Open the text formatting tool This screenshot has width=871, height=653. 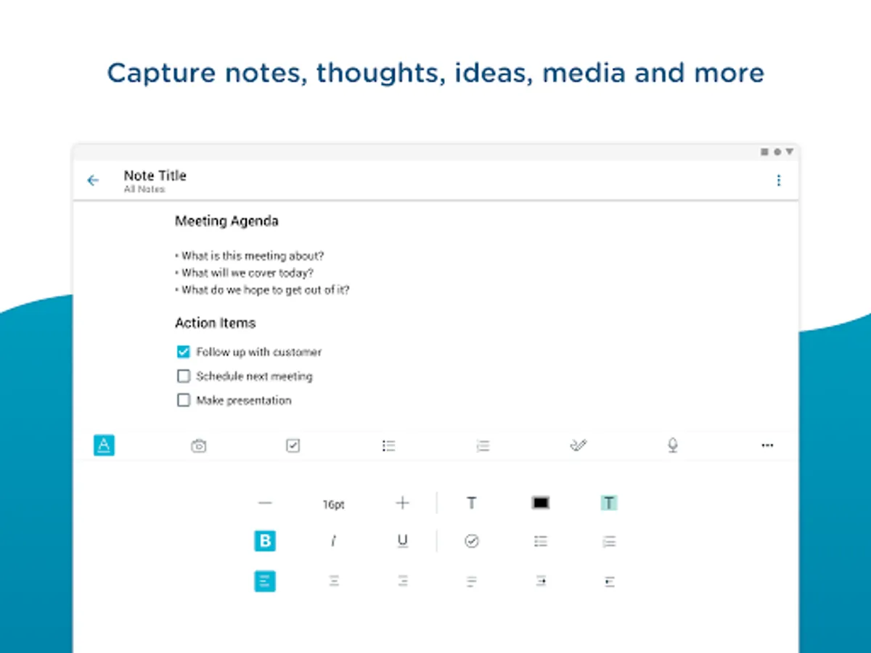tap(104, 445)
